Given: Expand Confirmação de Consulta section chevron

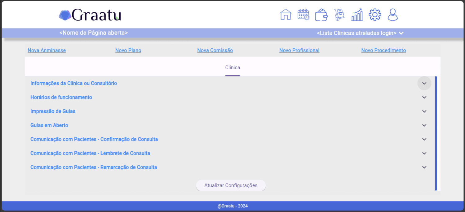Looking at the screenshot, I should tap(424, 139).
